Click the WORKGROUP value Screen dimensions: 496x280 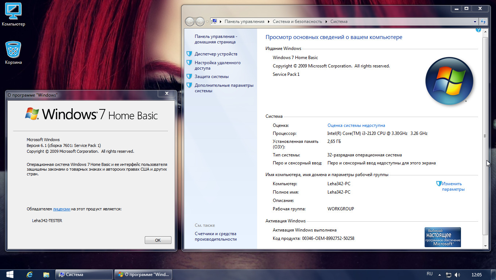(x=341, y=209)
